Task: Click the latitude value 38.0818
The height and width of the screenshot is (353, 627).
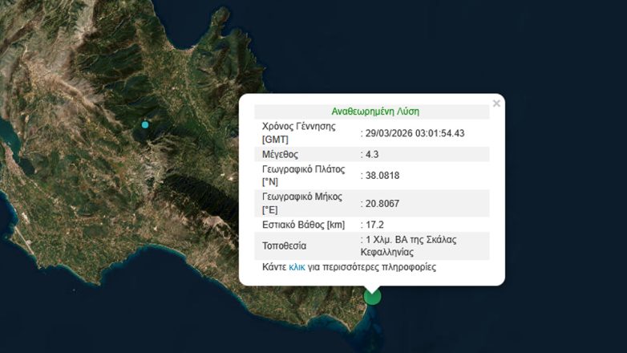Action: 384,176
